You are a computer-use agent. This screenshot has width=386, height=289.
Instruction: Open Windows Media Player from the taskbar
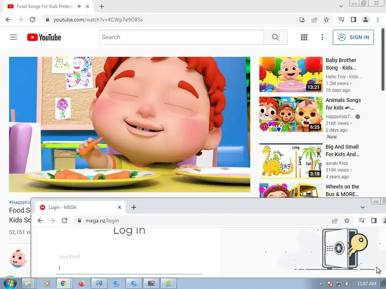point(47,284)
